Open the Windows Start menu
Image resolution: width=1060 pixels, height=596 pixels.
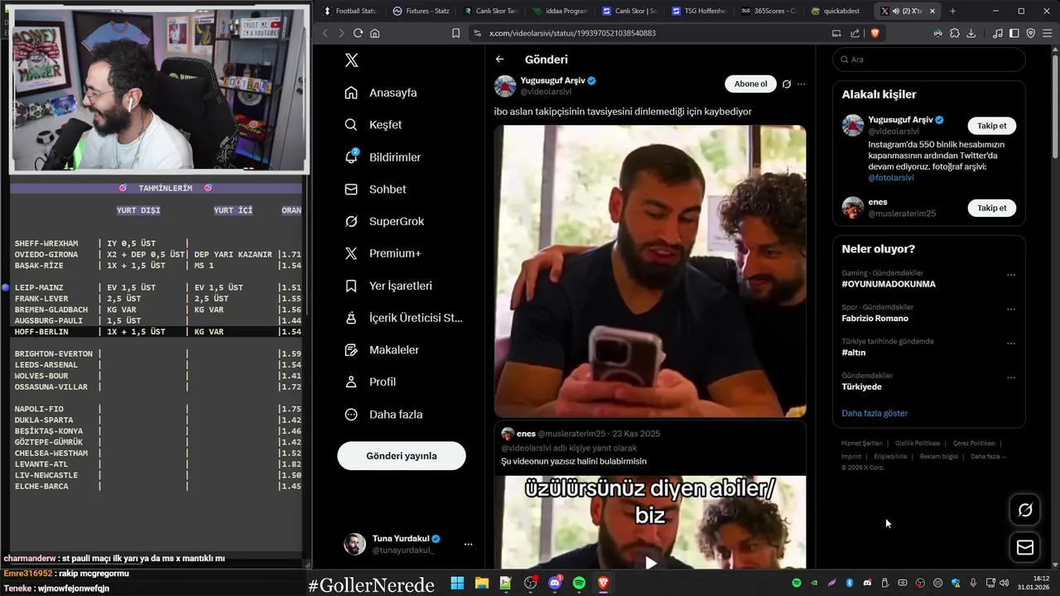pyautogui.click(x=457, y=583)
